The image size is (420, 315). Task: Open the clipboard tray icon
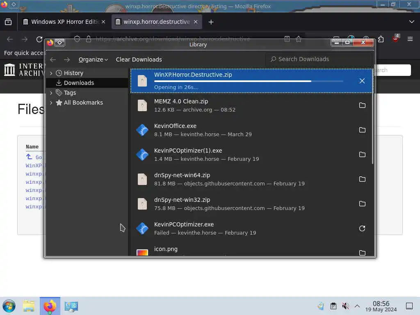click(333, 306)
